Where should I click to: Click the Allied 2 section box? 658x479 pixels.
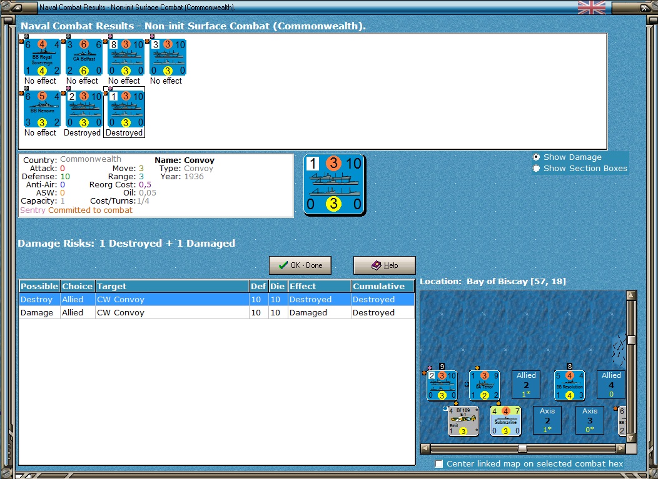(x=526, y=385)
